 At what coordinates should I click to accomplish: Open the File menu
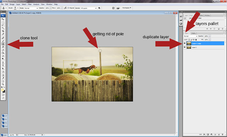pyautogui.click(x=2, y=4)
